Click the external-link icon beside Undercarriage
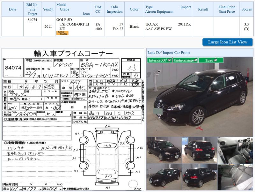255x192 pixels. coord(195,60)
